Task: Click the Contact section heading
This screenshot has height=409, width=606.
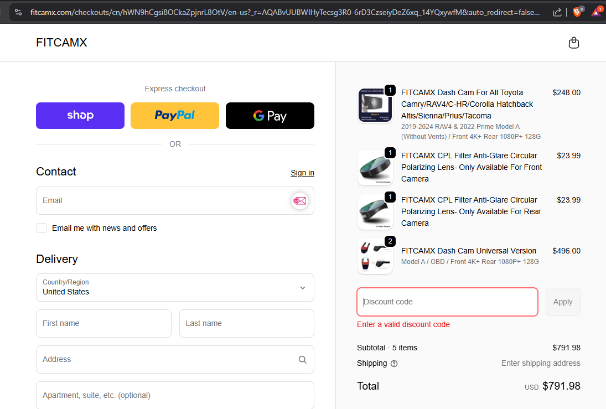Action: pos(56,172)
